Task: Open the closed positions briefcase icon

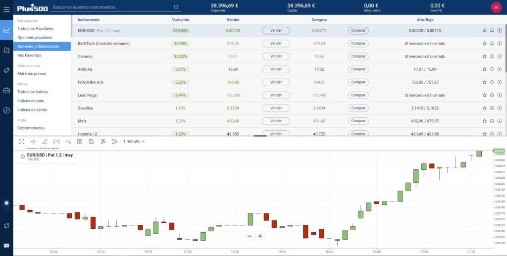Action: click(6, 91)
